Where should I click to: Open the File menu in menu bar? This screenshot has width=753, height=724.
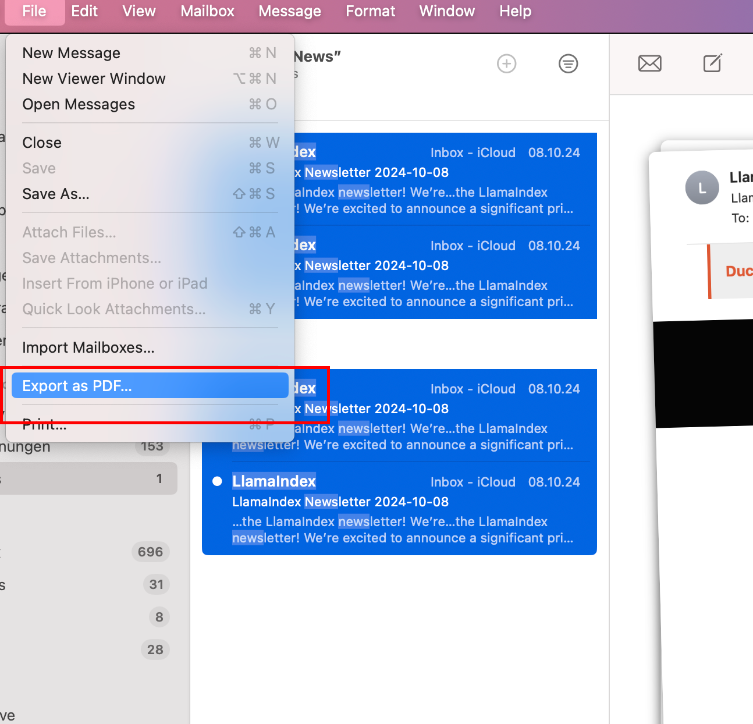(x=34, y=11)
